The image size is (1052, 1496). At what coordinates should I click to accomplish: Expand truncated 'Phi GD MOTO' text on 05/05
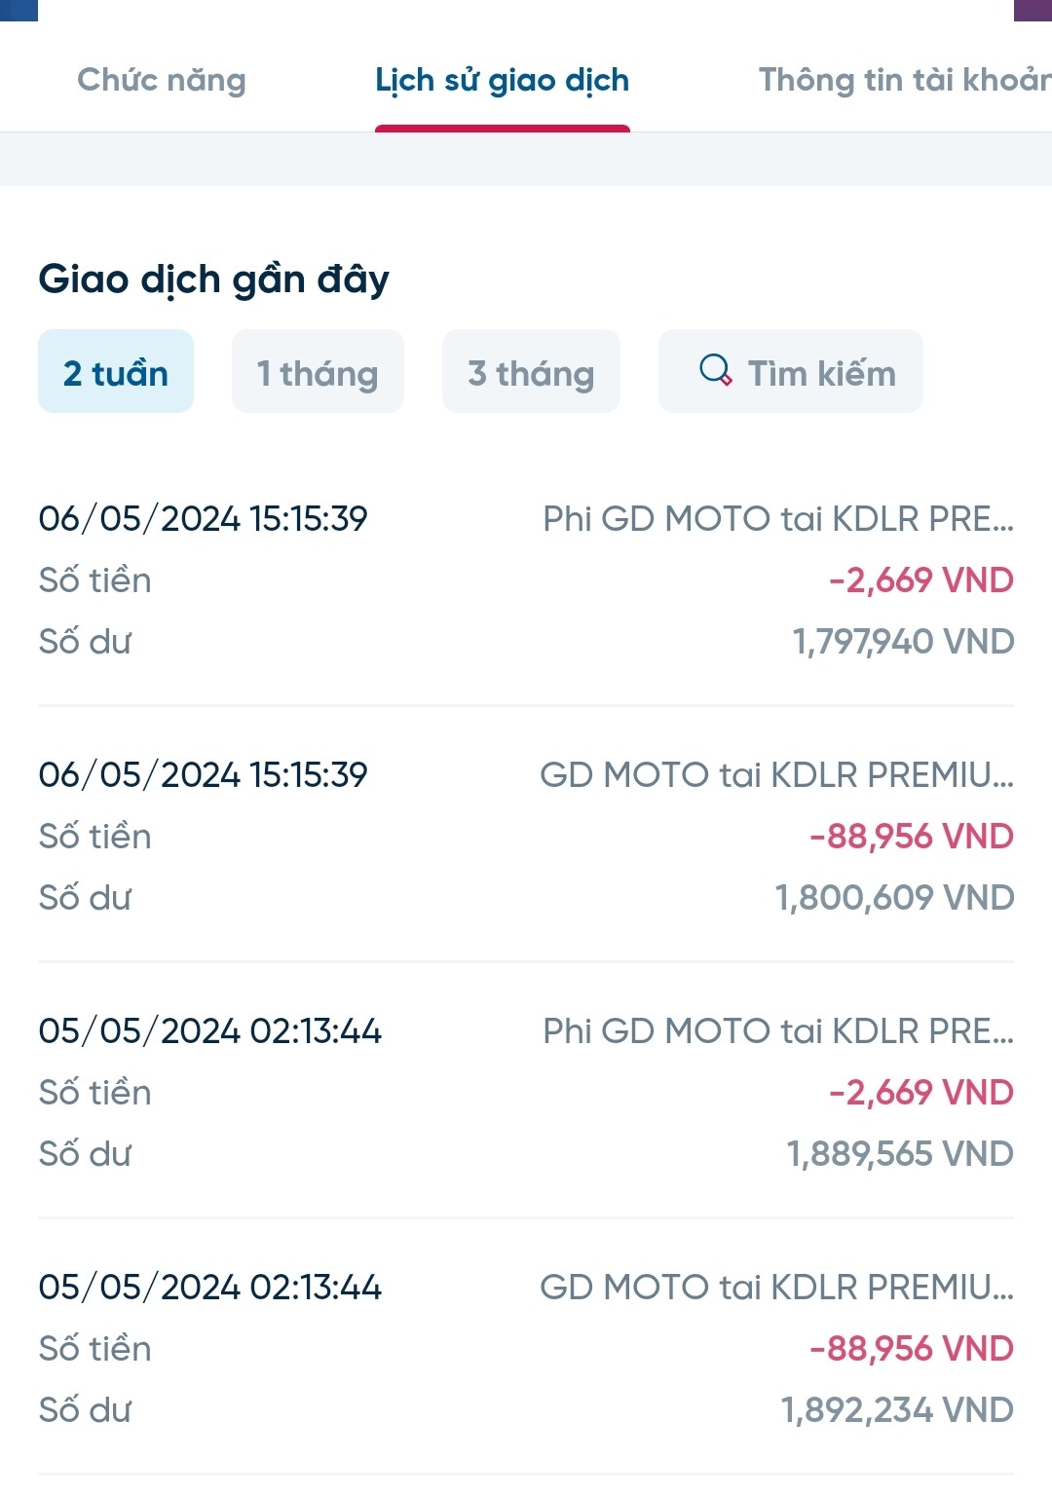tap(778, 1031)
